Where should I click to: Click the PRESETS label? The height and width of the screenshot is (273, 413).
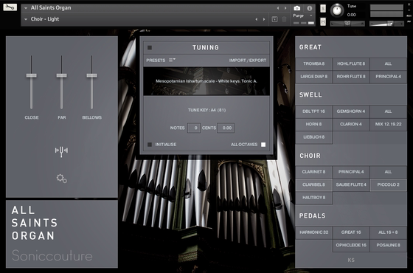156,61
